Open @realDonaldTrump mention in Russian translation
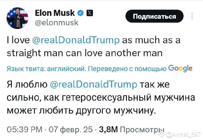Image resolution: width=203 pixels, height=140 pixels. [x=93, y=85]
